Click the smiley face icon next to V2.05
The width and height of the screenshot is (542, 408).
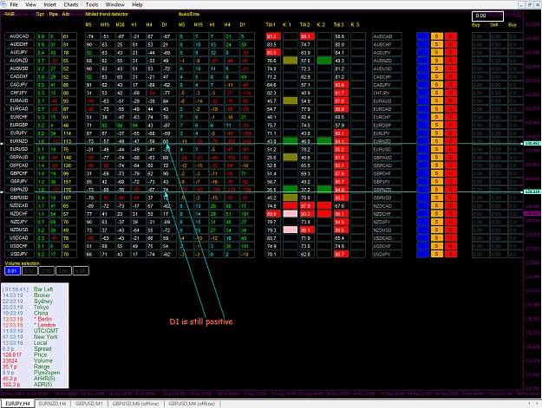click(x=519, y=15)
